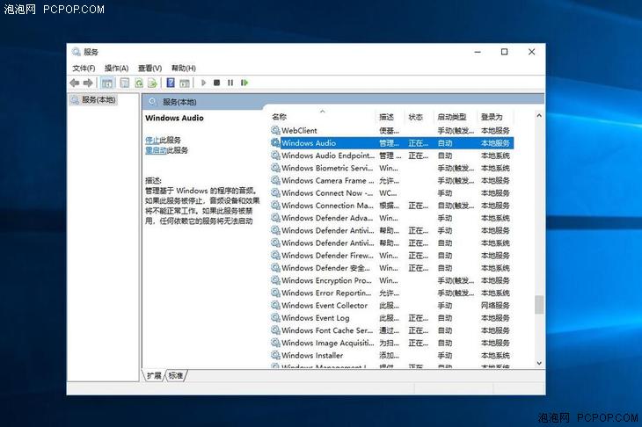The image size is (642, 427).
Task: Select Windows Installer service name
Action: (312, 356)
